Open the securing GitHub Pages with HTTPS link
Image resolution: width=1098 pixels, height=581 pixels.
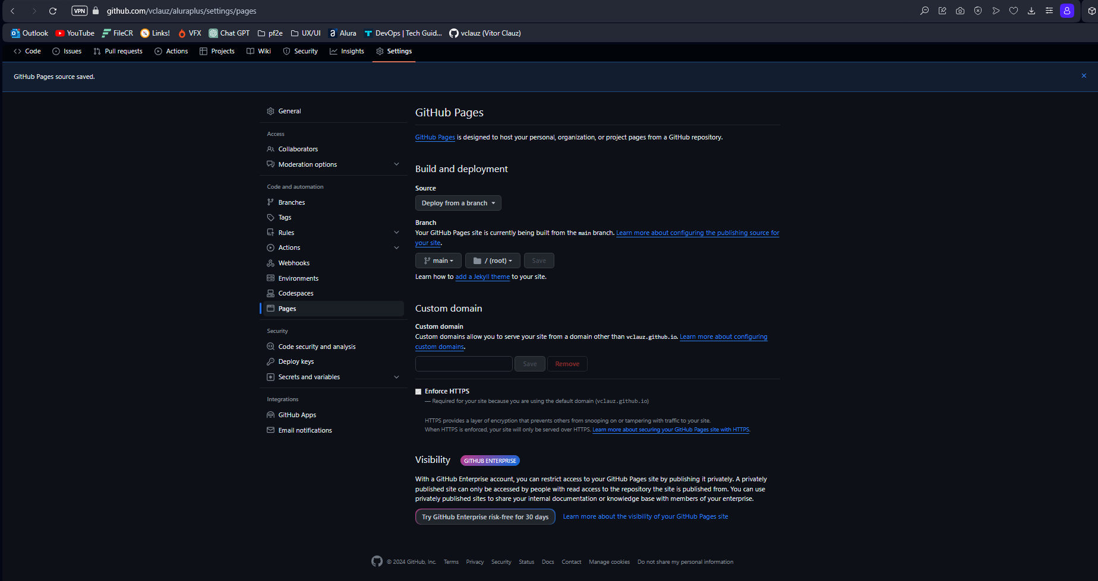click(x=671, y=430)
